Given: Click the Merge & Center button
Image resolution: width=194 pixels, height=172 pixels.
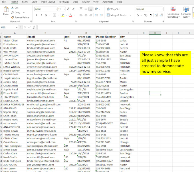Looking at the screenshot, I should pyautogui.click(x=117, y=15).
